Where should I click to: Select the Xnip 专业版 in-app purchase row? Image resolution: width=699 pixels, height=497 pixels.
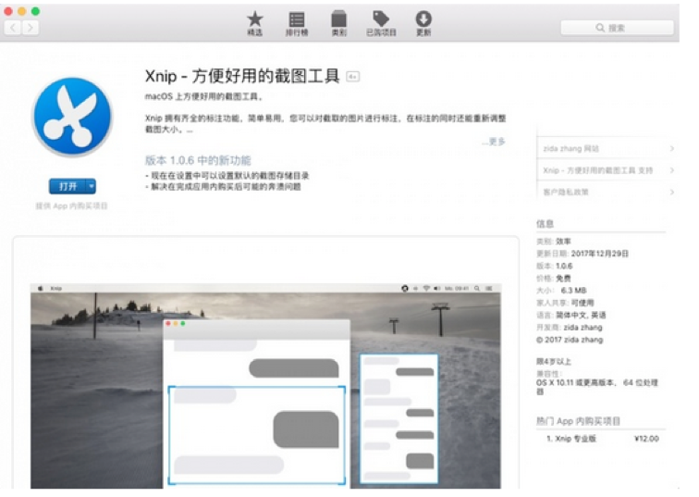602,439
